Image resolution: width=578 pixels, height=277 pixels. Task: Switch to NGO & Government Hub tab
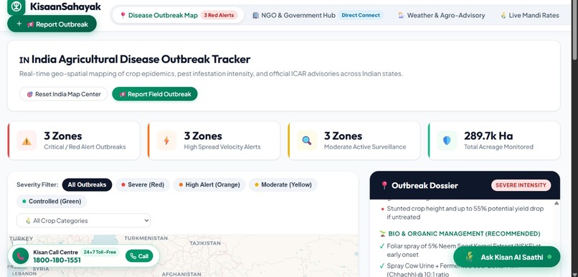tap(318, 16)
